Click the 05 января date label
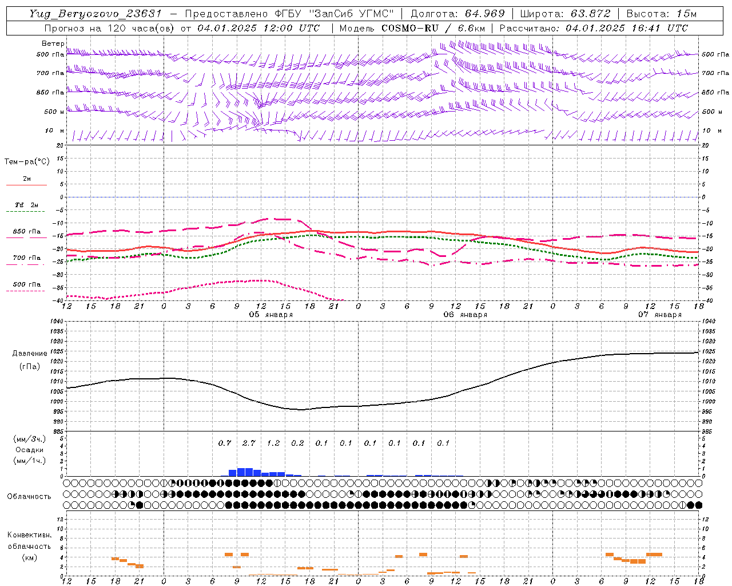732x586 pixels. [x=271, y=315]
